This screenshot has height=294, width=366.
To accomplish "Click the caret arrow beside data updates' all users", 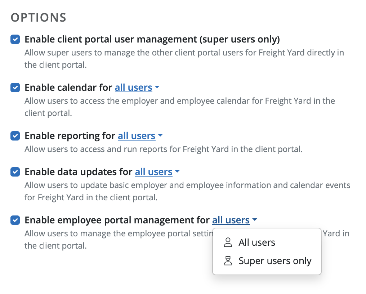I will [177, 172].
